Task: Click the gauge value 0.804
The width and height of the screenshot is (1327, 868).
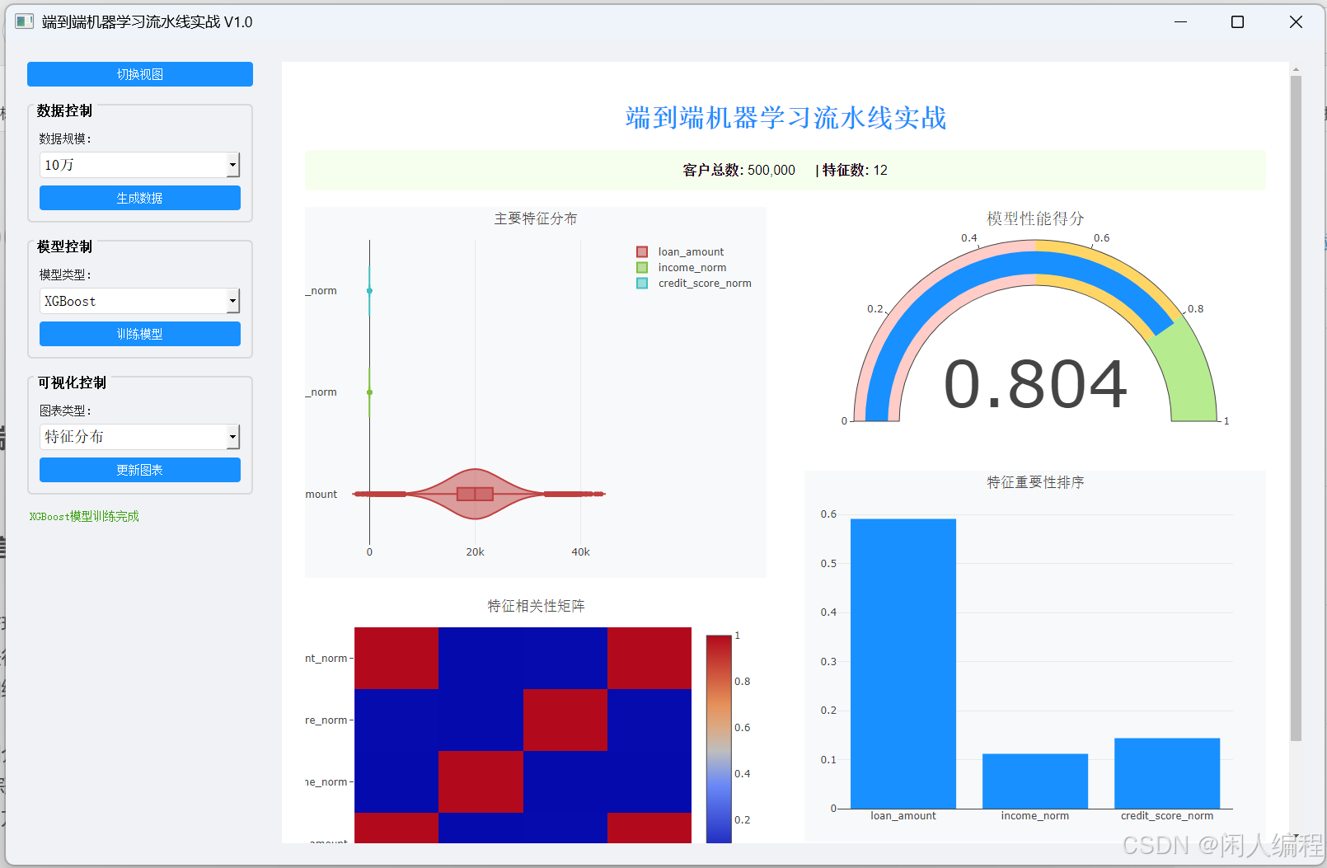Action: [x=1035, y=384]
